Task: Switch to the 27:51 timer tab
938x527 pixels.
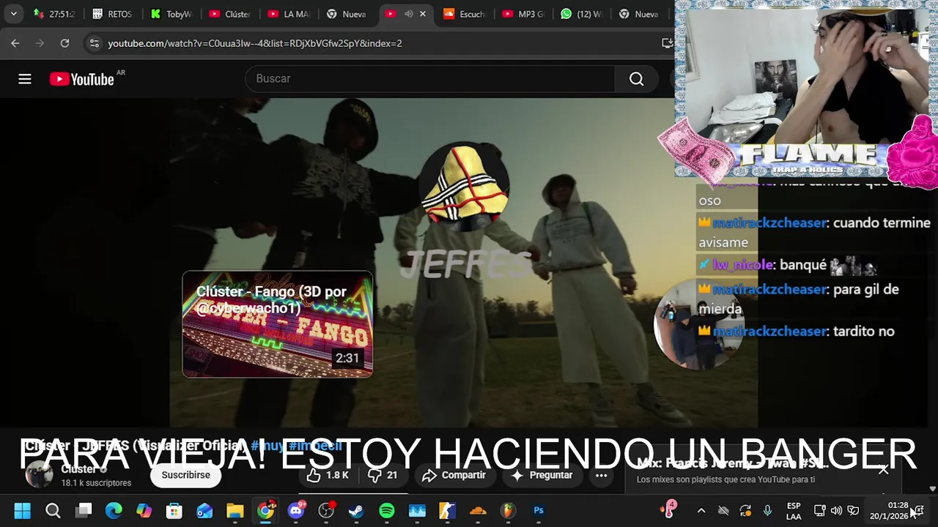Action: [55, 14]
